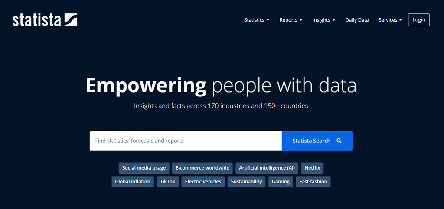This screenshot has height=209, width=444.
Task: Open the Artificial intelligence (AI) topic
Action: [267, 168]
